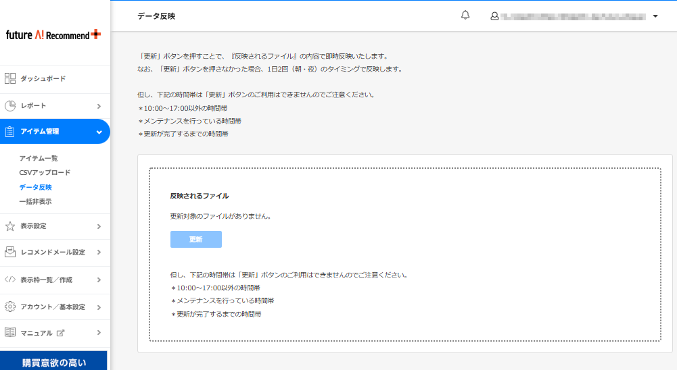Click the future AI Recommend logo
The width and height of the screenshot is (677, 370).
53,34
